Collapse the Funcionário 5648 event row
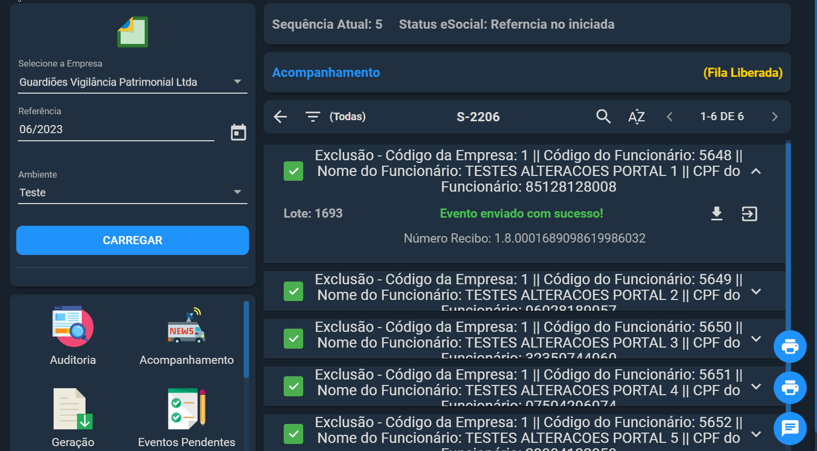817x451 pixels. tap(756, 171)
